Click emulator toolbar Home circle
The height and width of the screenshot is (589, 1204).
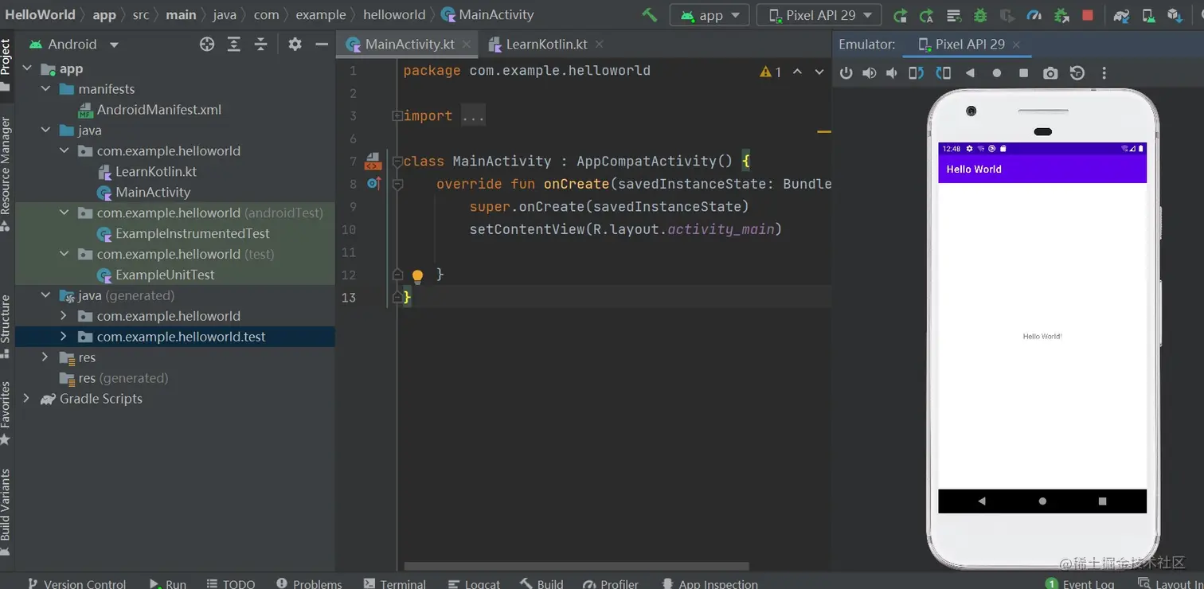(x=997, y=73)
